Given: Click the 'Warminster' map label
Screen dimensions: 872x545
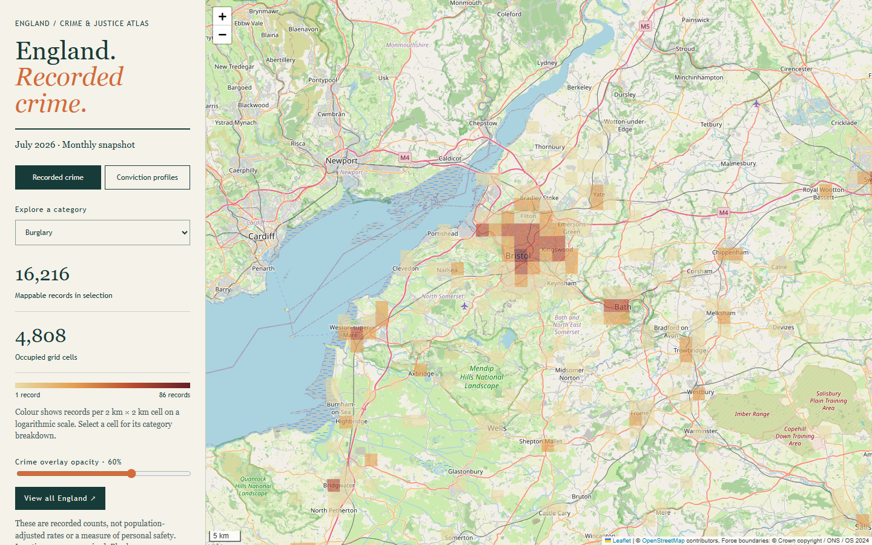Looking at the screenshot, I should tap(701, 431).
